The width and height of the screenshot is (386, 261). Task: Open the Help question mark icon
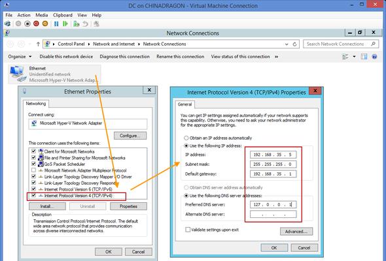[x=374, y=57]
